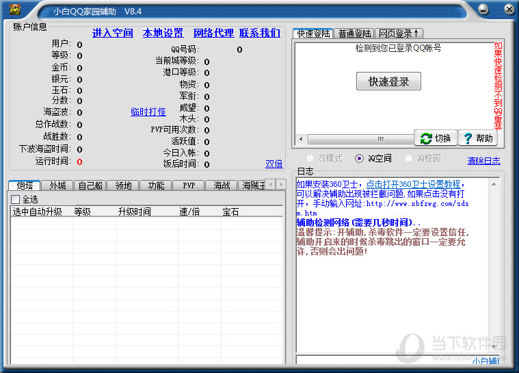Click the app logo icon in title bar

coord(15,10)
